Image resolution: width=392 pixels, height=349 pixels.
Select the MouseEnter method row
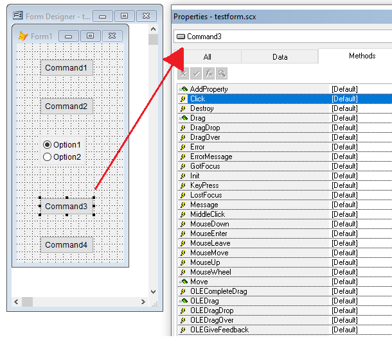[x=285, y=234]
